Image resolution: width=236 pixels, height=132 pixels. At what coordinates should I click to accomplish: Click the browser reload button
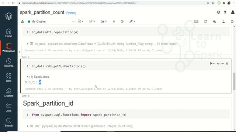pos(13,3)
